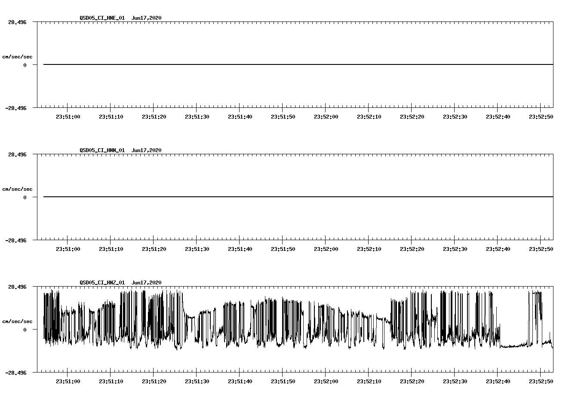Click 23:51:50 time label under HNZ plot
The width and height of the screenshot is (584, 397).
point(283,382)
